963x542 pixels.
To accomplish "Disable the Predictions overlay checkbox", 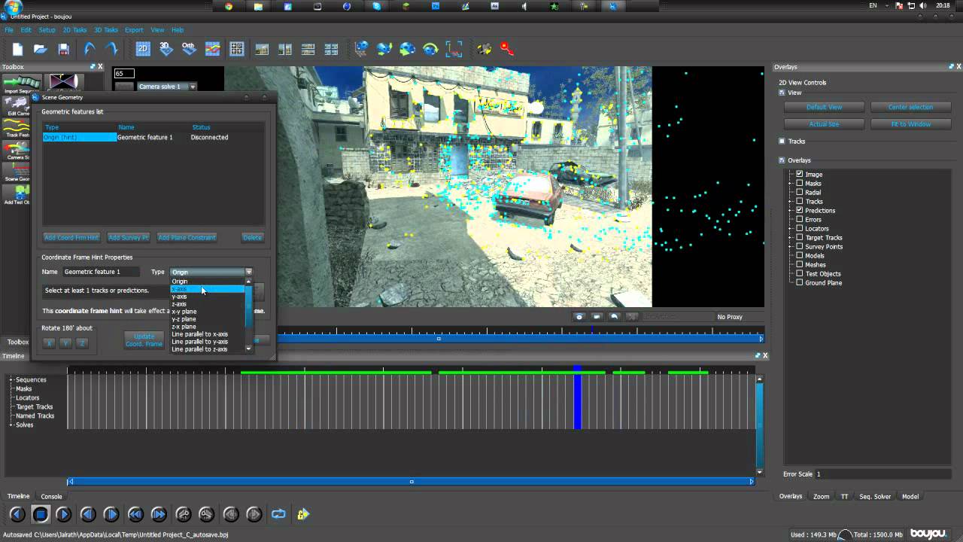I will pos(800,210).
